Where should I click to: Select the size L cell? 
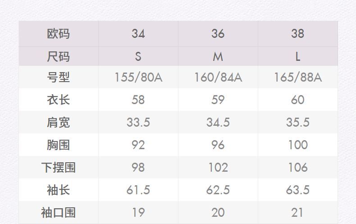[298, 57]
